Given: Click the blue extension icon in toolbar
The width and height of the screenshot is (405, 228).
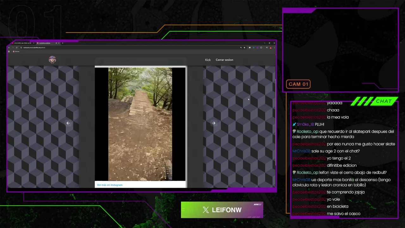Looking at the screenshot, I should pos(253,47).
